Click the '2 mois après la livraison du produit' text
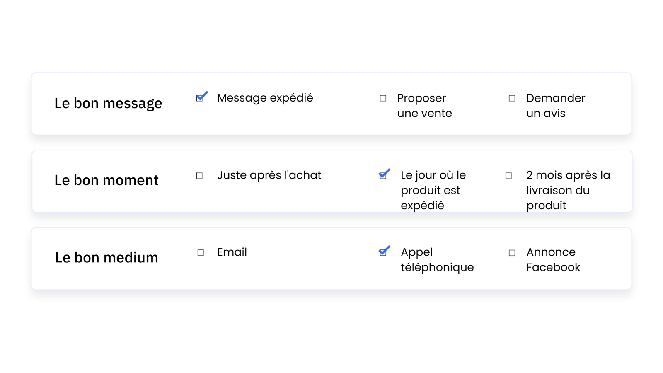The height and width of the screenshot is (373, 663). tap(568, 190)
